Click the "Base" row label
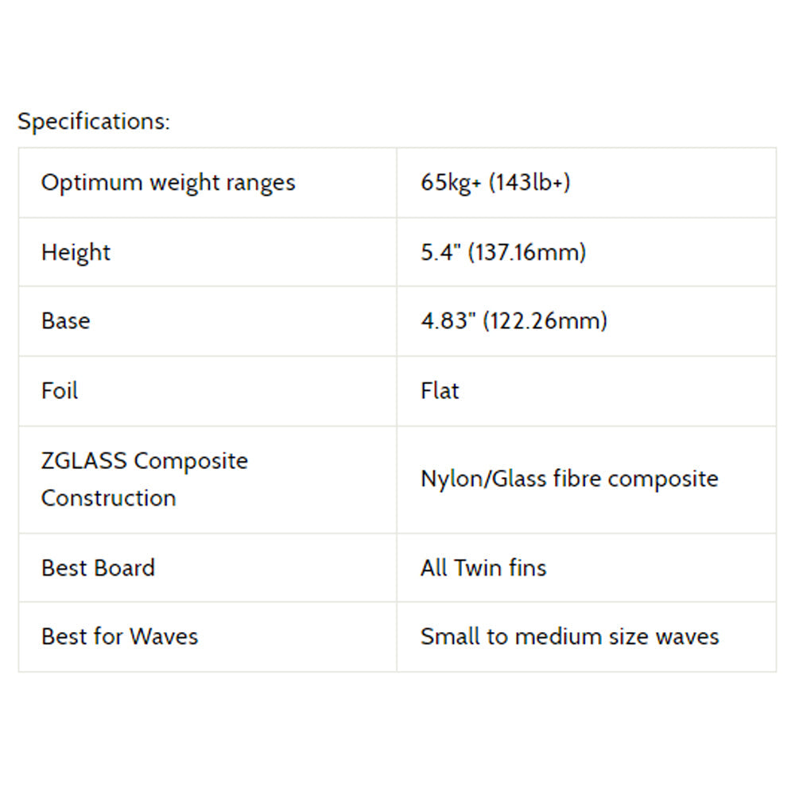Image resolution: width=795 pixels, height=795 pixels. coord(65,321)
